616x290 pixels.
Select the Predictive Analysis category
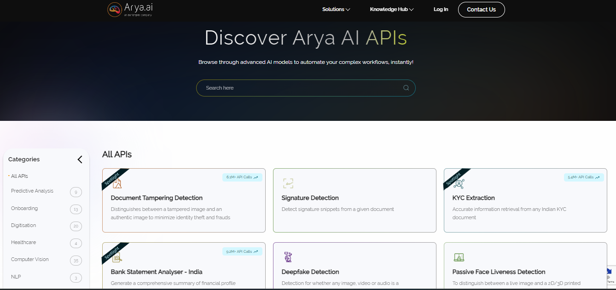(x=32, y=191)
